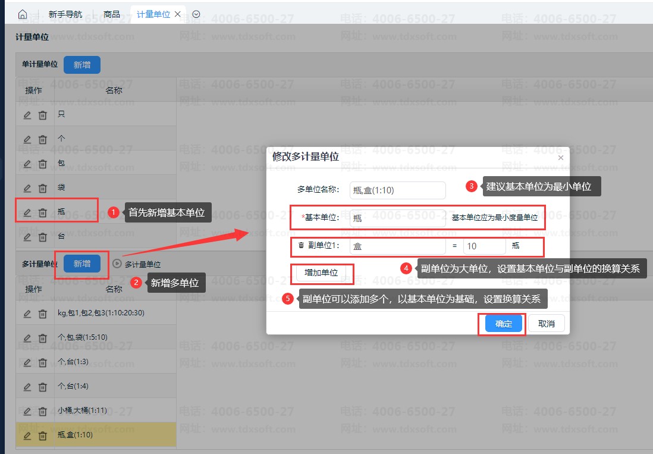Edit the 只 unit row

[x=27, y=115]
